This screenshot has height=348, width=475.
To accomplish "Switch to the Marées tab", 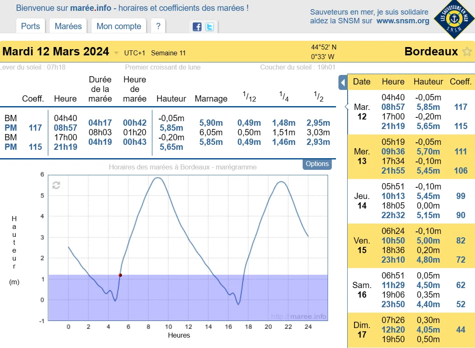I will (68, 26).
